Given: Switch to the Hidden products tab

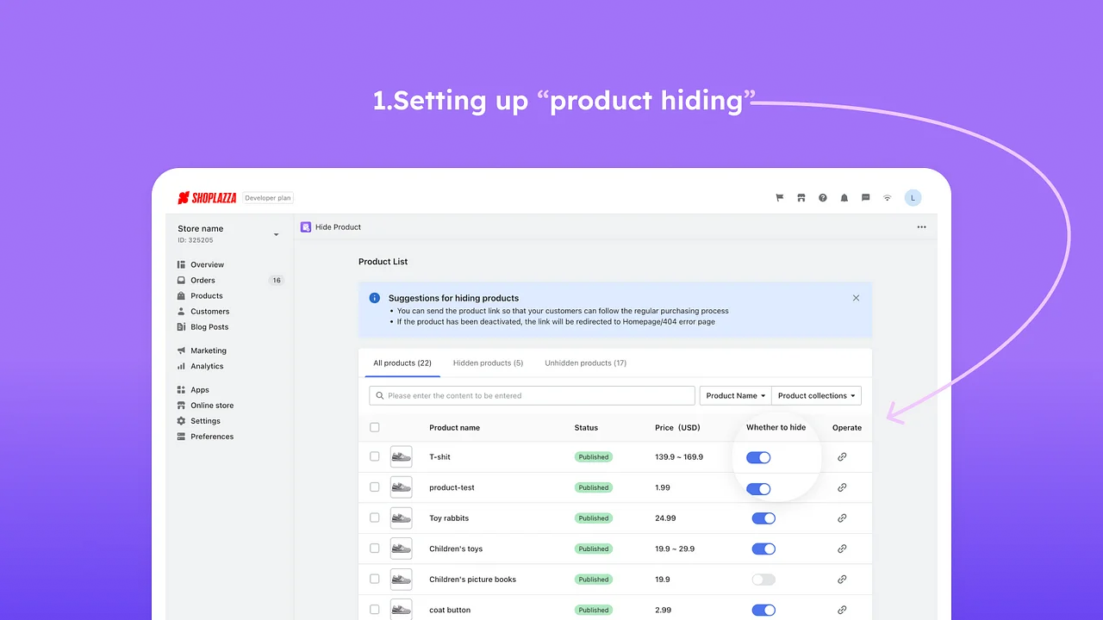Looking at the screenshot, I should click(488, 363).
